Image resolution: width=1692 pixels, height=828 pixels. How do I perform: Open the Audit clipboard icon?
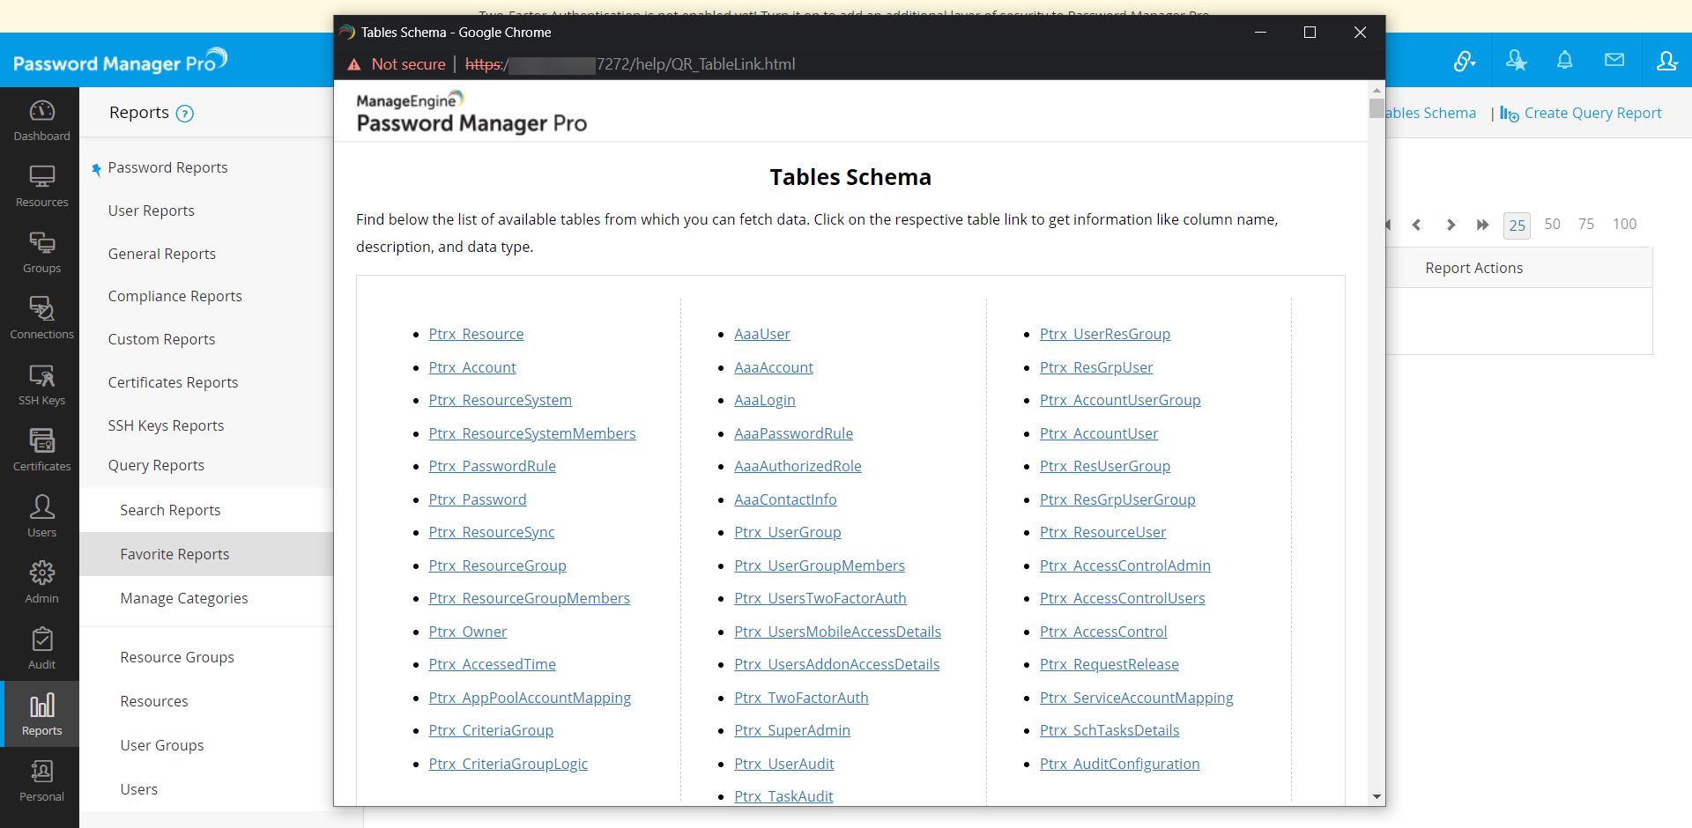click(41, 640)
